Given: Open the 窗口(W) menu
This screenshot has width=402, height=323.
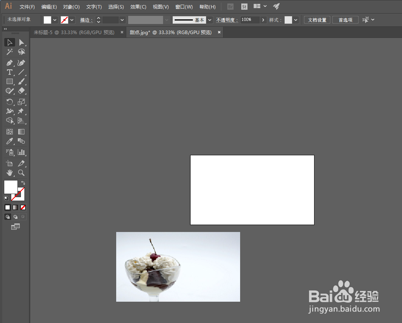Looking at the screenshot, I should pos(184,7).
